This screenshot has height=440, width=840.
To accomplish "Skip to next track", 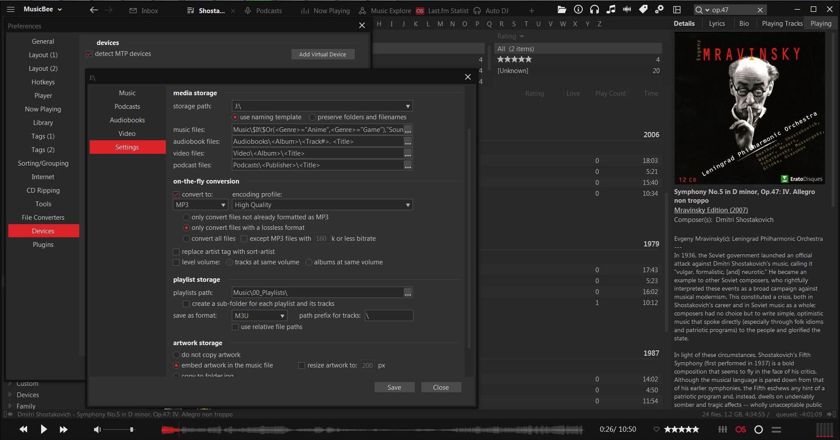I will (x=63, y=430).
